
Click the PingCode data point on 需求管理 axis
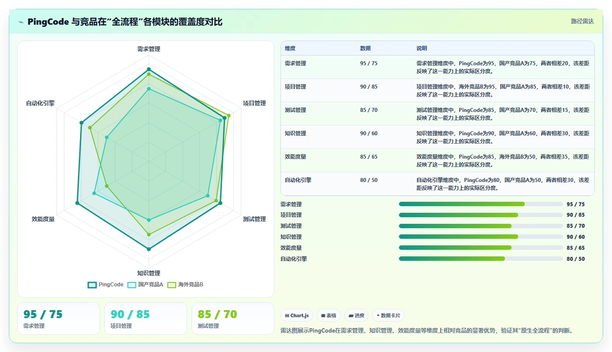click(149, 69)
